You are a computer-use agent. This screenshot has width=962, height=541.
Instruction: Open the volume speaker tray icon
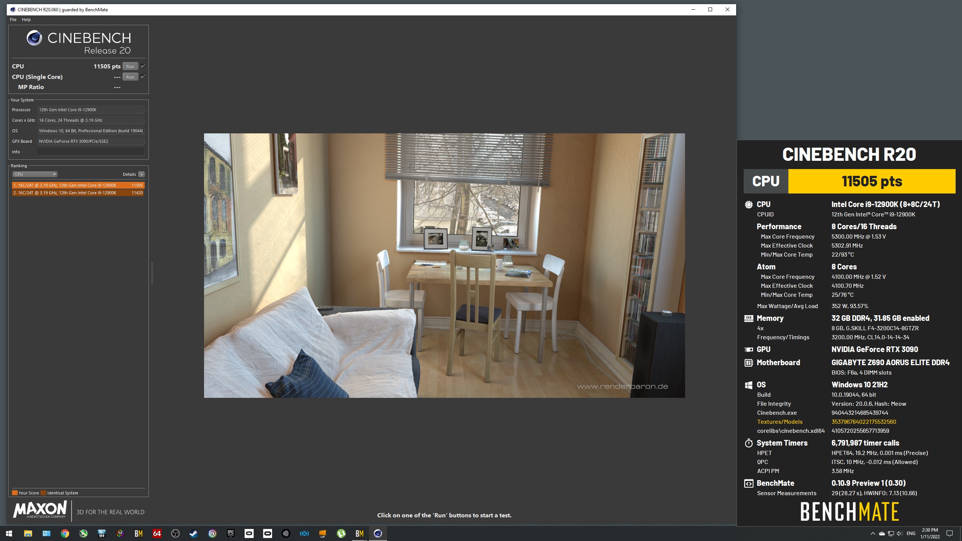900,533
